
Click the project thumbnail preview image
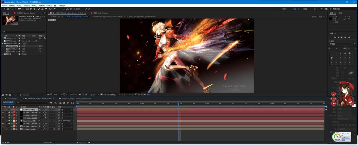tap(10, 20)
